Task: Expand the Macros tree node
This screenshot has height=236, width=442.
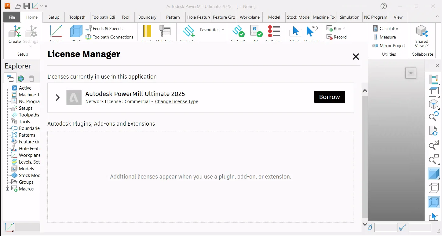Action: [8, 189]
